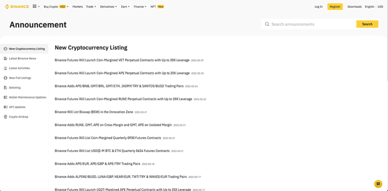This screenshot has height=191, width=388.
Task: Click the search magnifier icon
Action: point(267,24)
